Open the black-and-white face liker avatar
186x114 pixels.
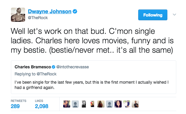click(x=84, y=104)
